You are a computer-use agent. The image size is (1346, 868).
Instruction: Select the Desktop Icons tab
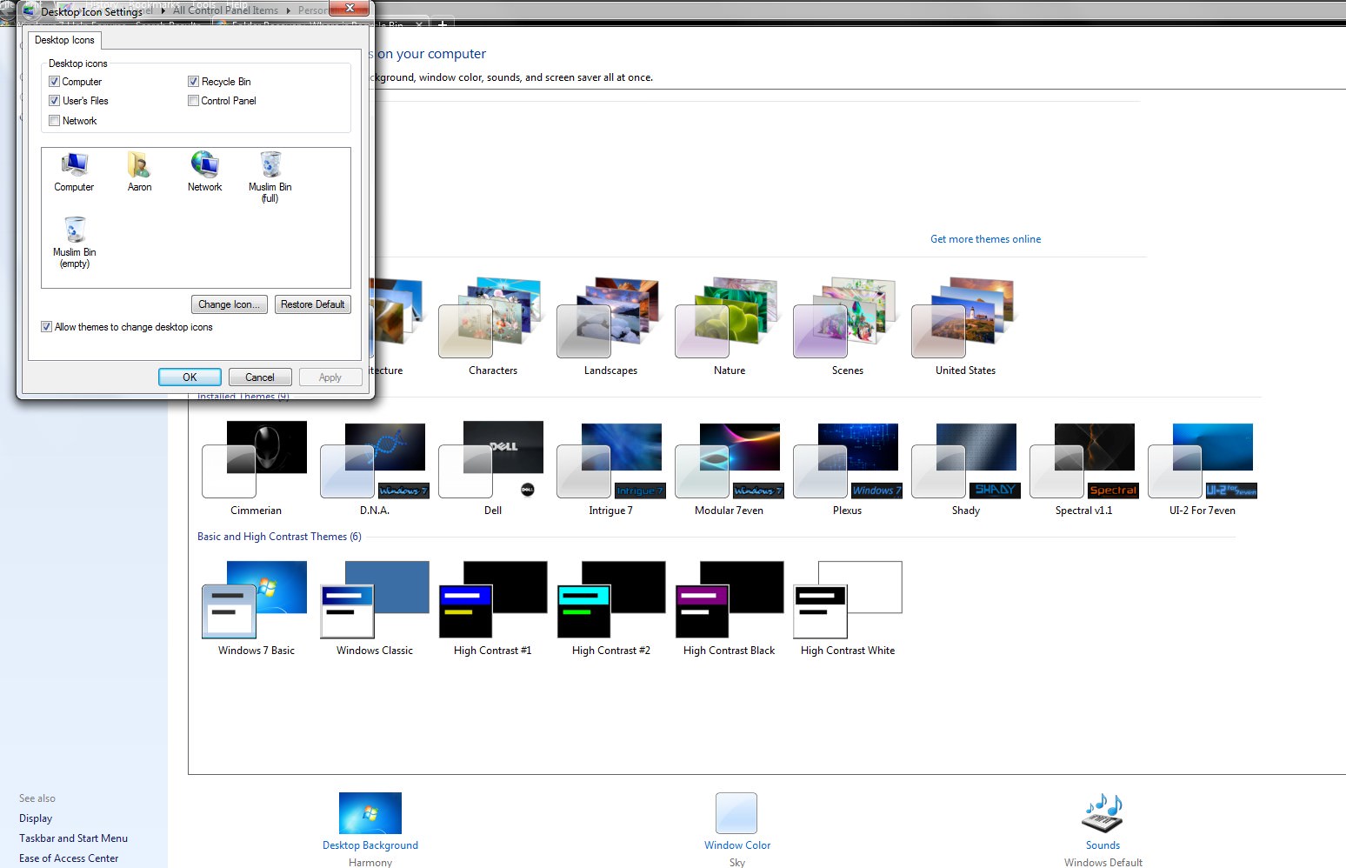(x=64, y=40)
